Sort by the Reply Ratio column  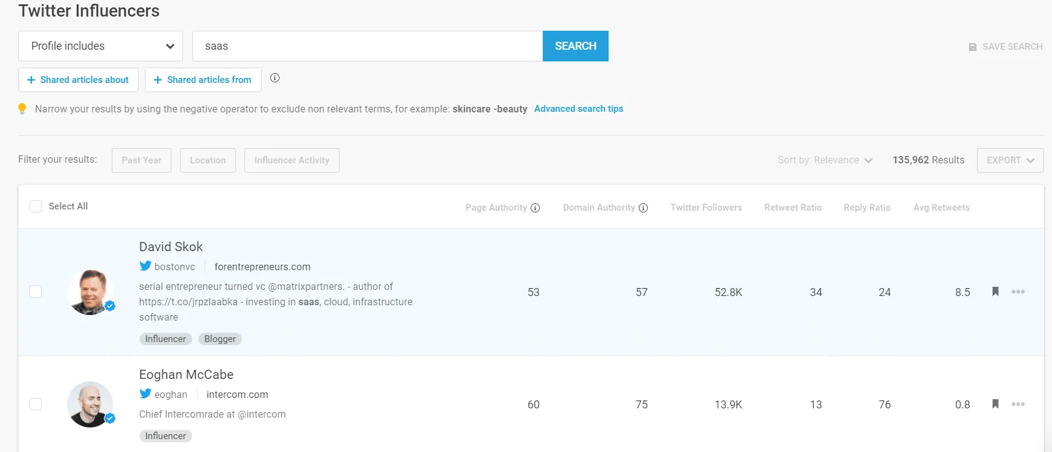click(867, 208)
